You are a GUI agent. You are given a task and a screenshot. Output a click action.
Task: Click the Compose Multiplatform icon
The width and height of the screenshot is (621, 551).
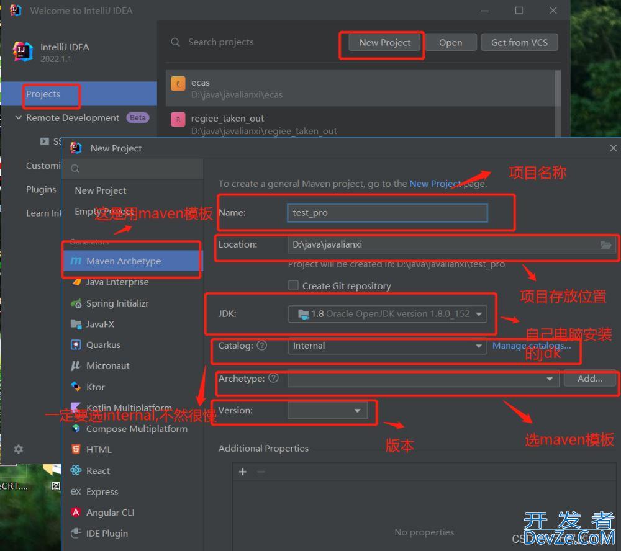coord(76,429)
